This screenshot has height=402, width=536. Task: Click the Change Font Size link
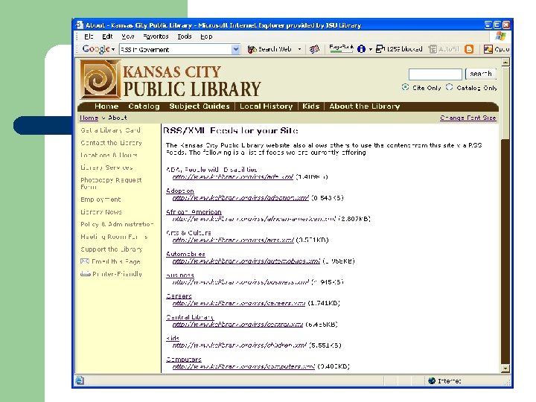pos(468,118)
